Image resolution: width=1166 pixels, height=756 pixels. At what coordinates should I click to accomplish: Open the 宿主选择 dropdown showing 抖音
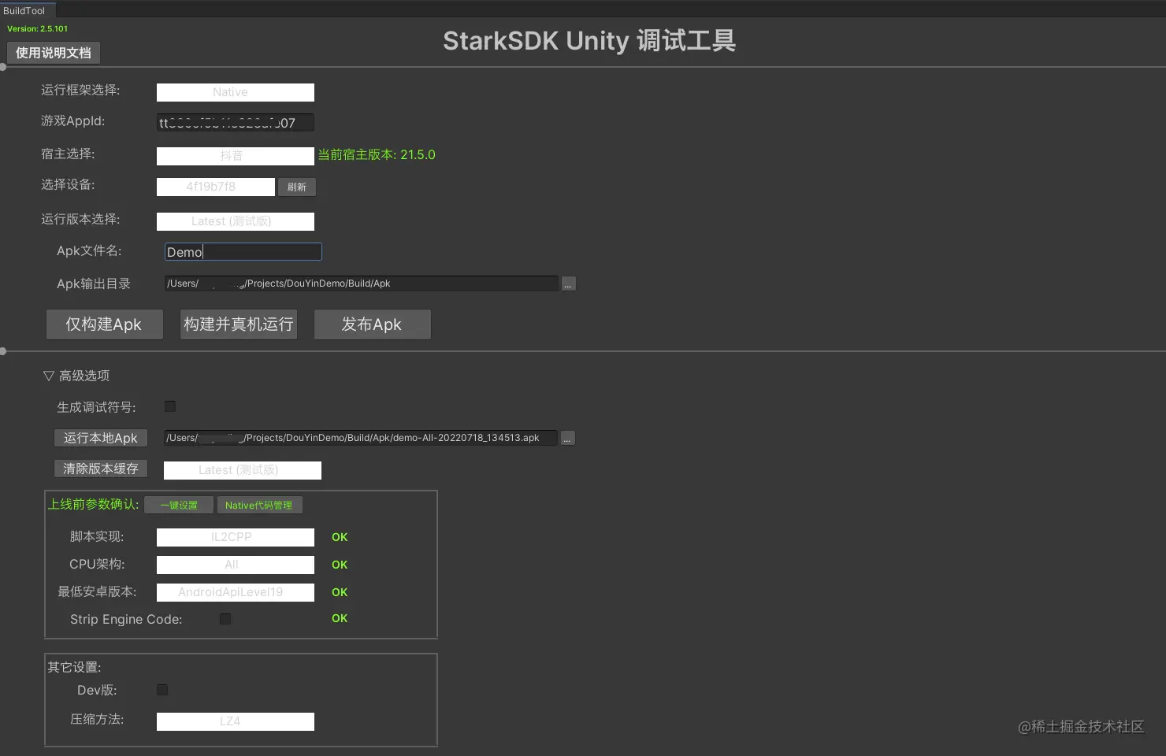point(236,156)
